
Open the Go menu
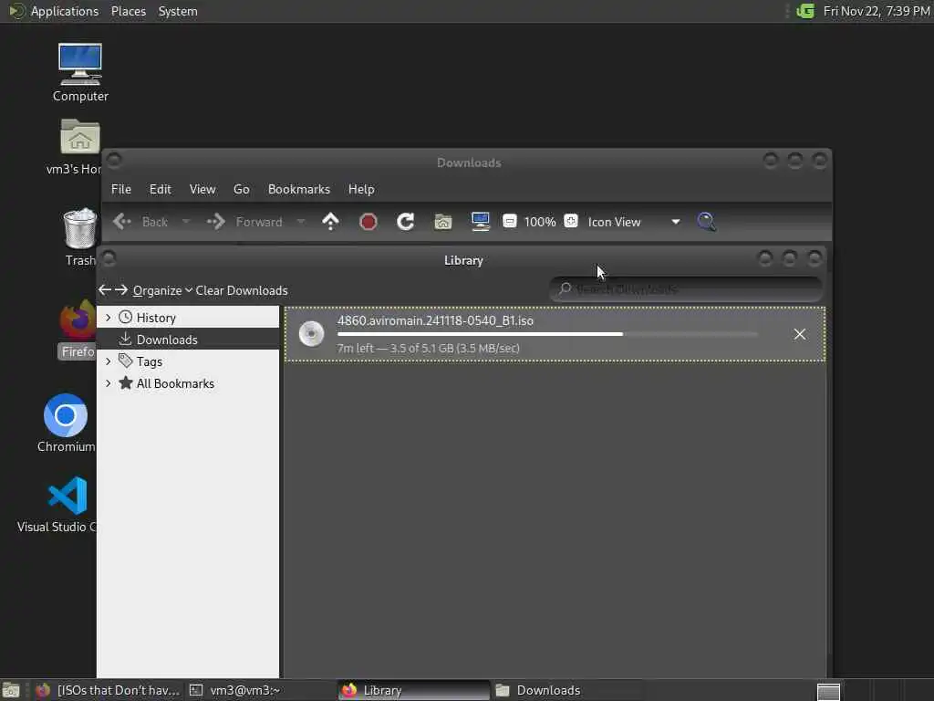tap(241, 189)
